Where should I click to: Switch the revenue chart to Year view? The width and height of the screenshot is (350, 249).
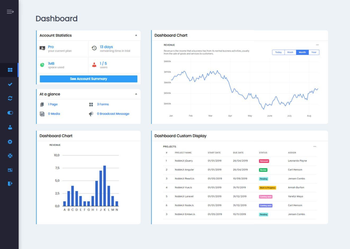point(314,52)
